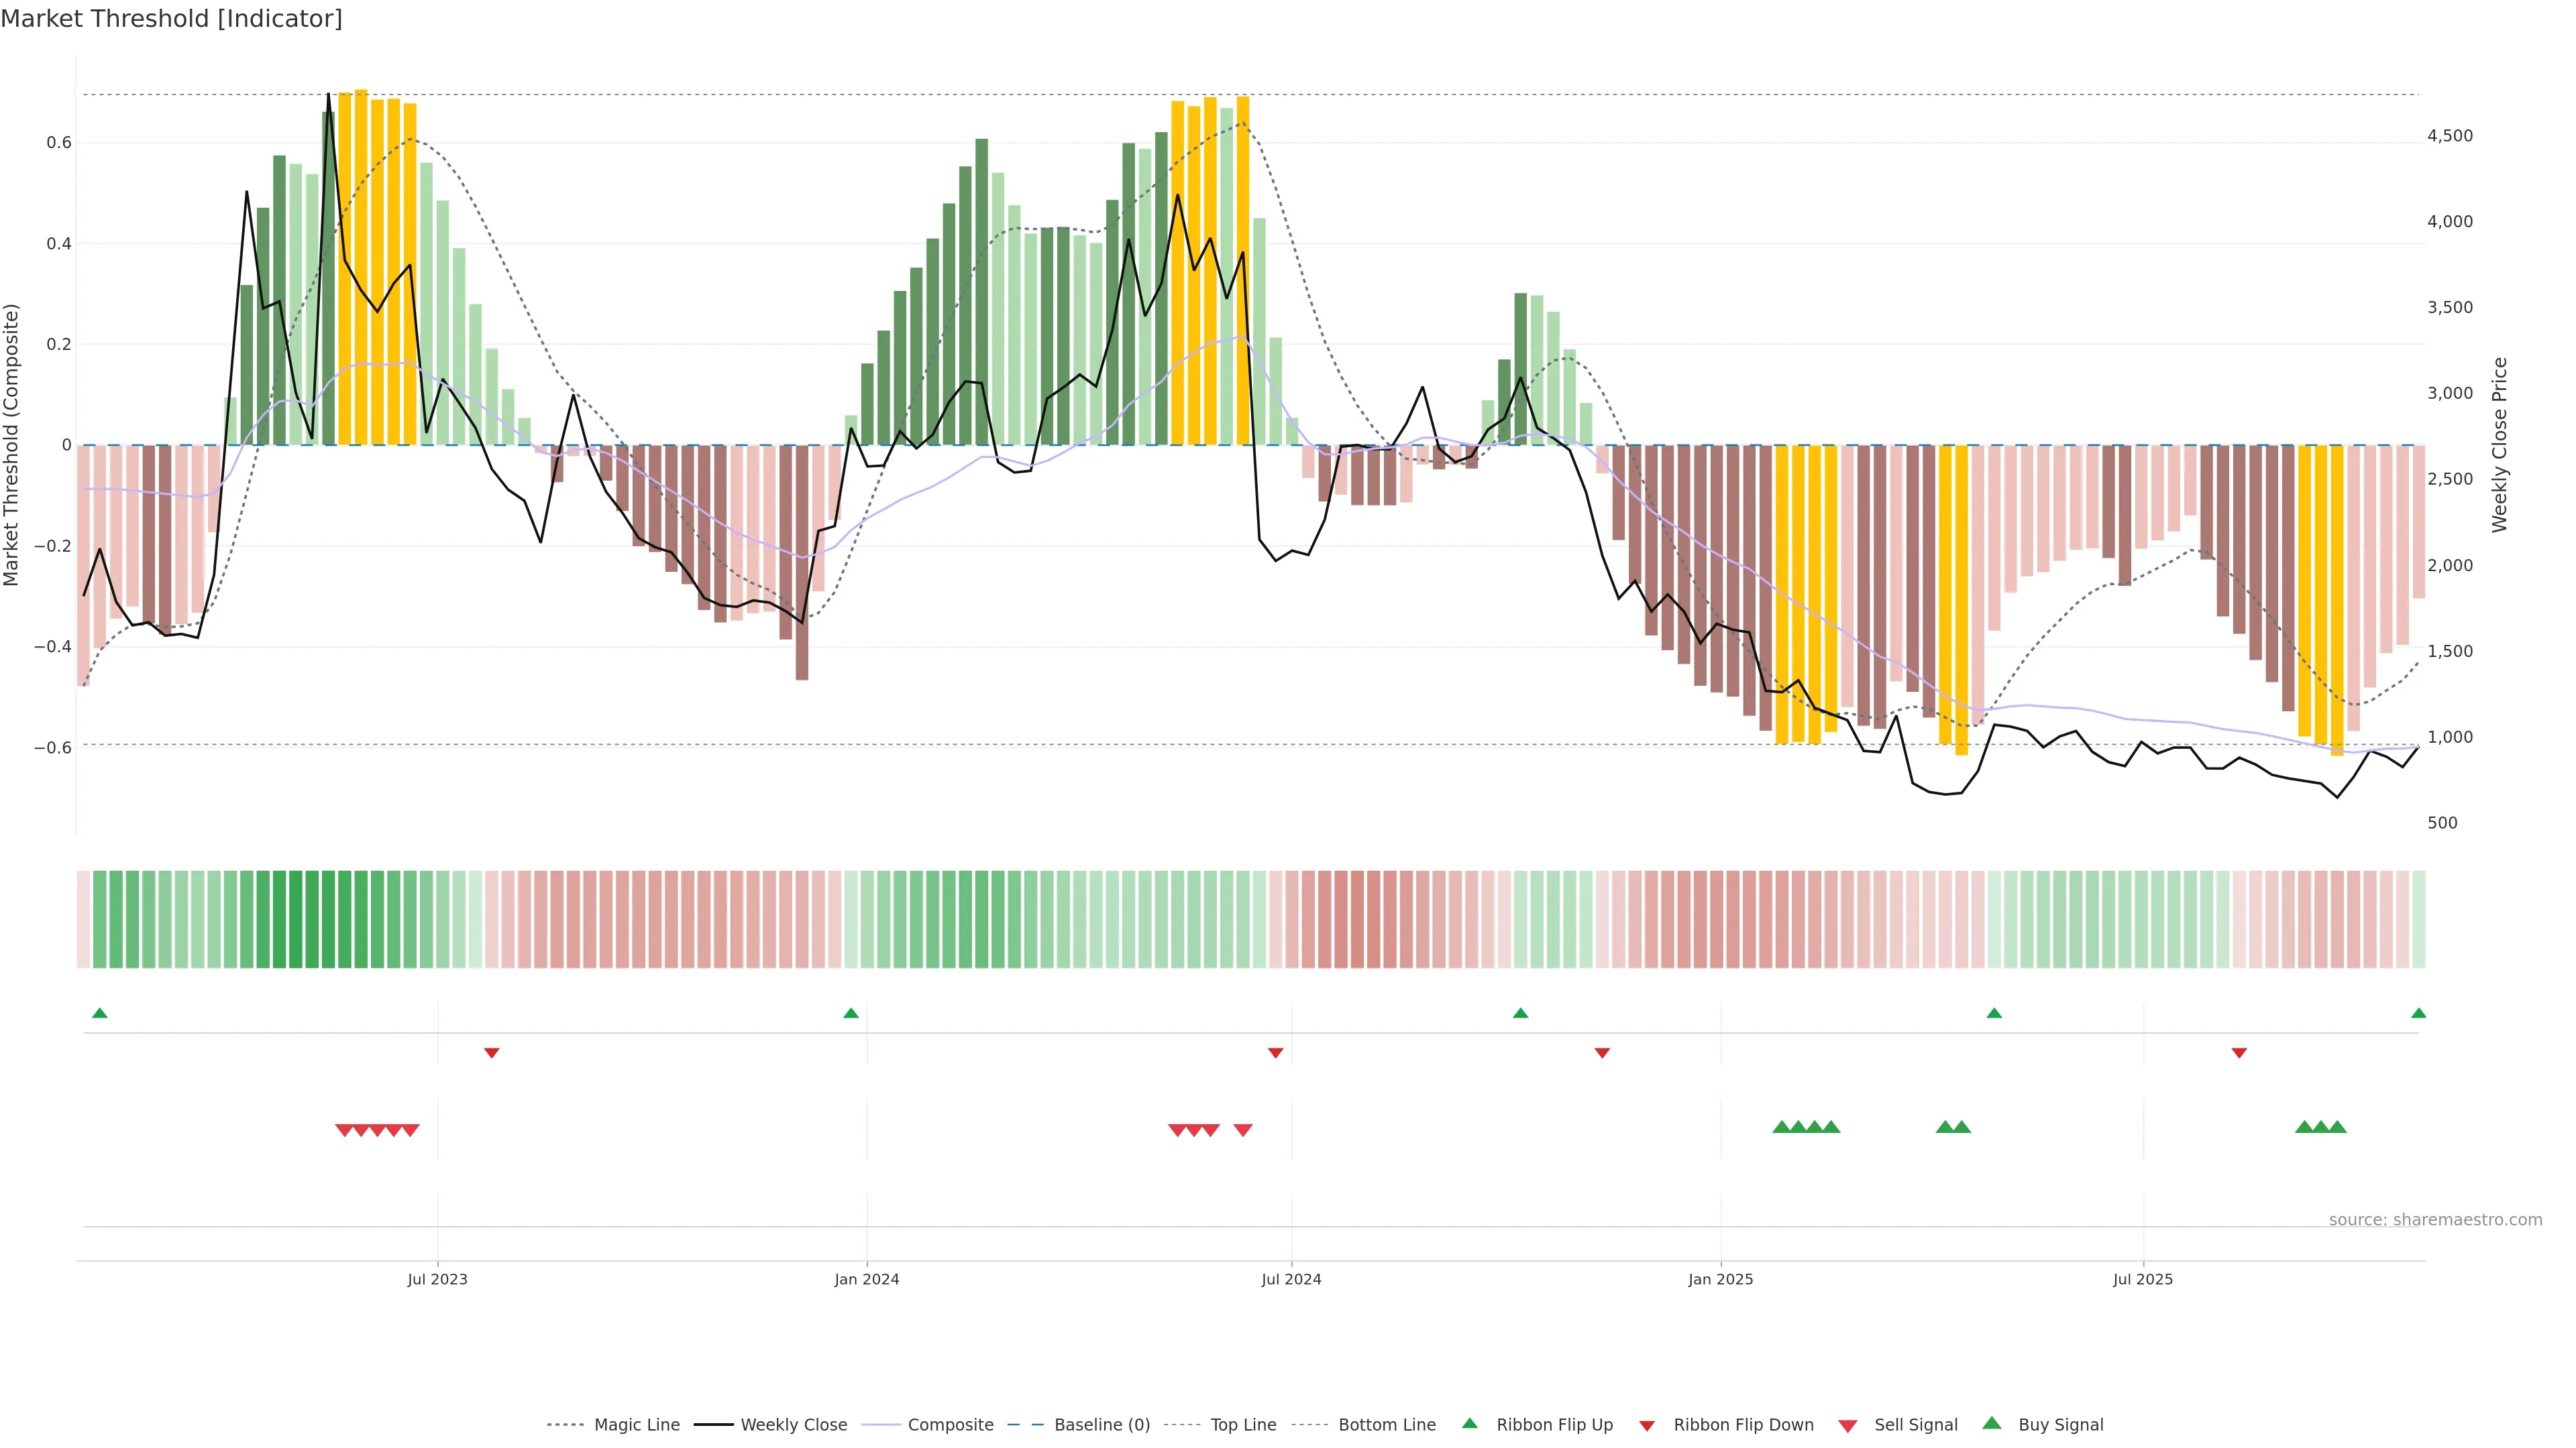Click the Ribbon Flip Up legend triangle

click(1469, 1423)
